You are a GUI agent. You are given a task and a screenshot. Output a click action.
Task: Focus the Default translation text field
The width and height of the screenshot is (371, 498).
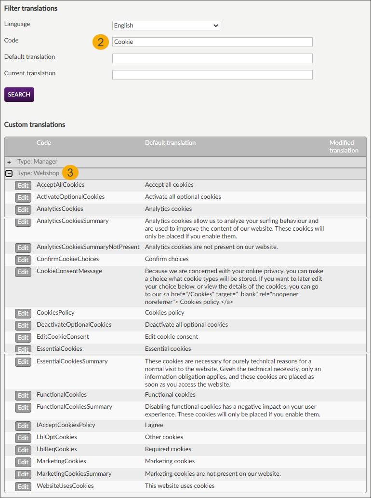click(212, 58)
